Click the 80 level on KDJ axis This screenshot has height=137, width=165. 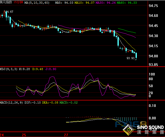pos(151,79)
